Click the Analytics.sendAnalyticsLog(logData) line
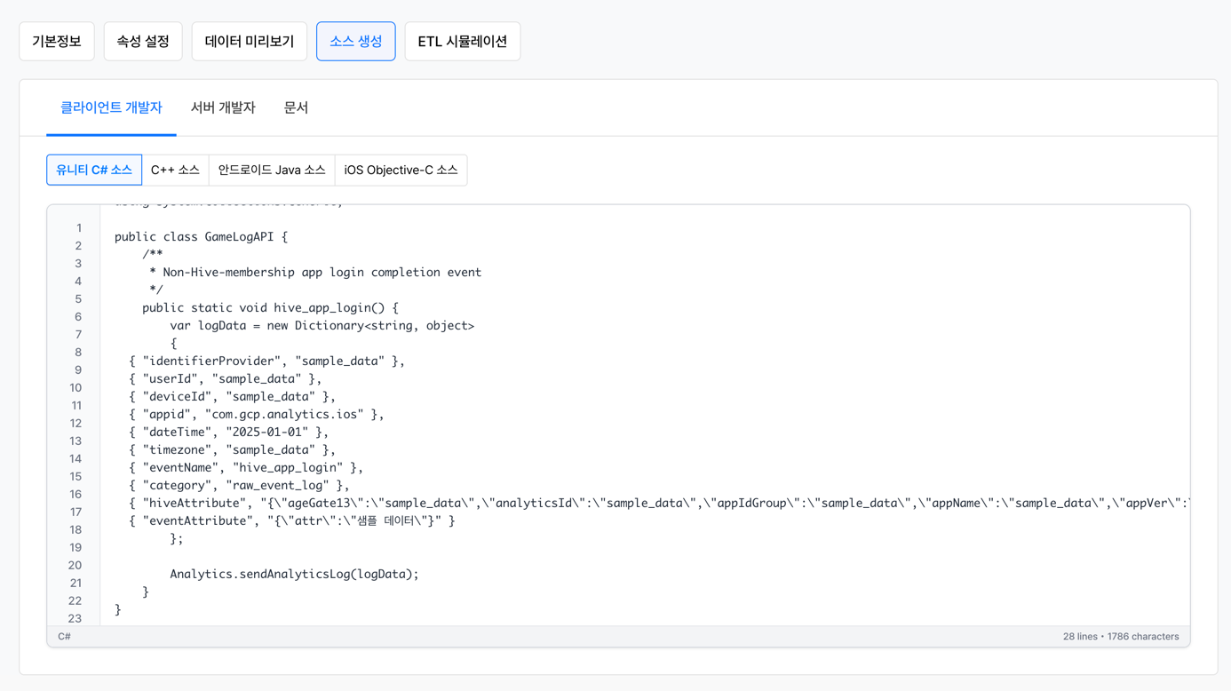Screen dimensions: 1231x691 294,575
